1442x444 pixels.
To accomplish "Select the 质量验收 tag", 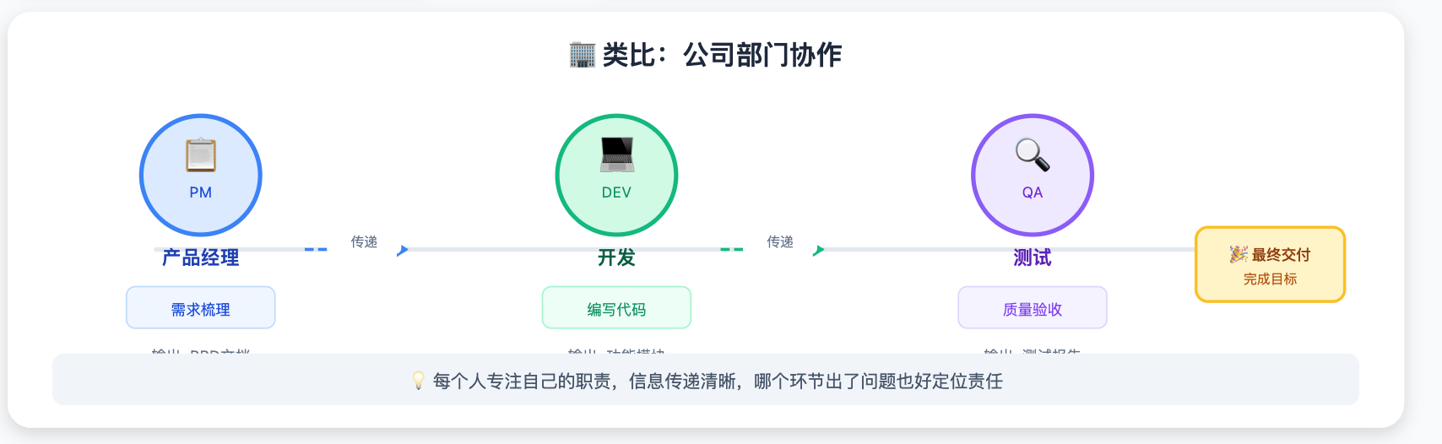I will (x=1033, y=309).
